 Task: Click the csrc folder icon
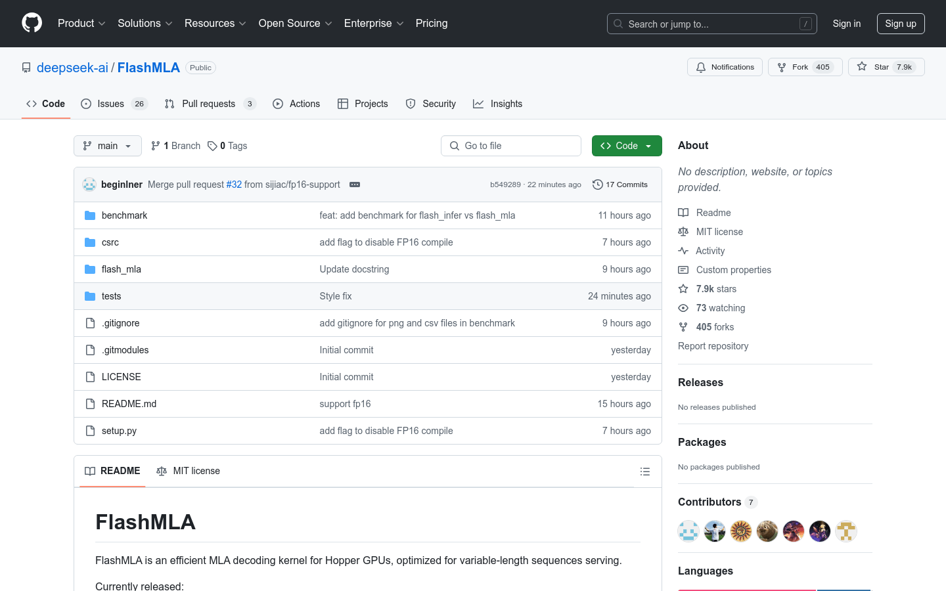tap(90, 242)
